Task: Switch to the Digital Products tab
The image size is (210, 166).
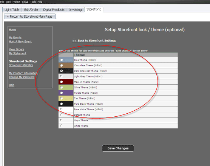Action: (x=54, y=10)
